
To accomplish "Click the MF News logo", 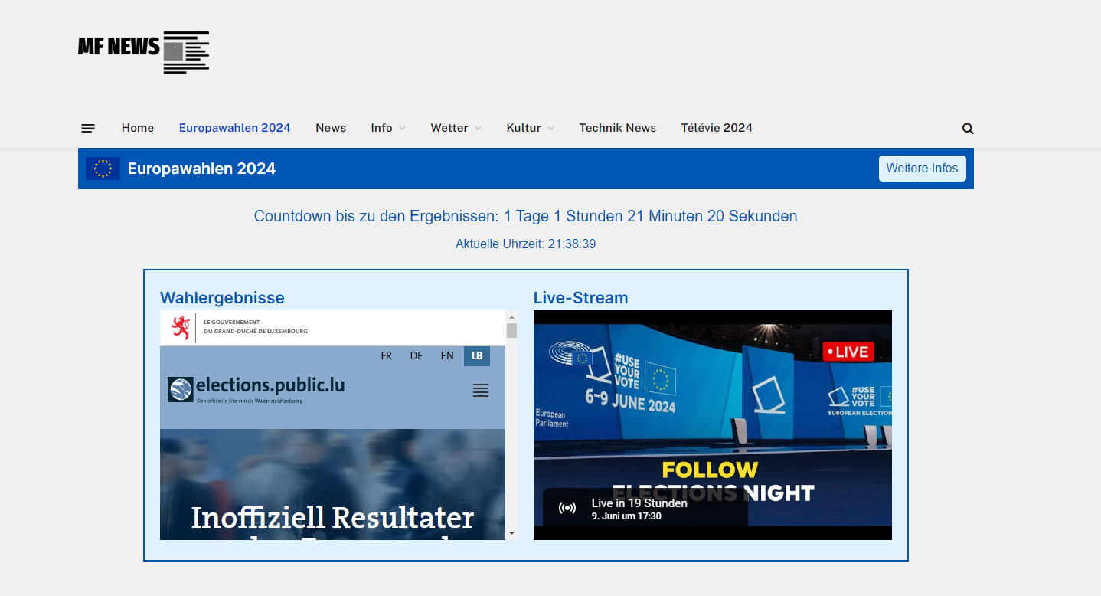I will [143, 51].
